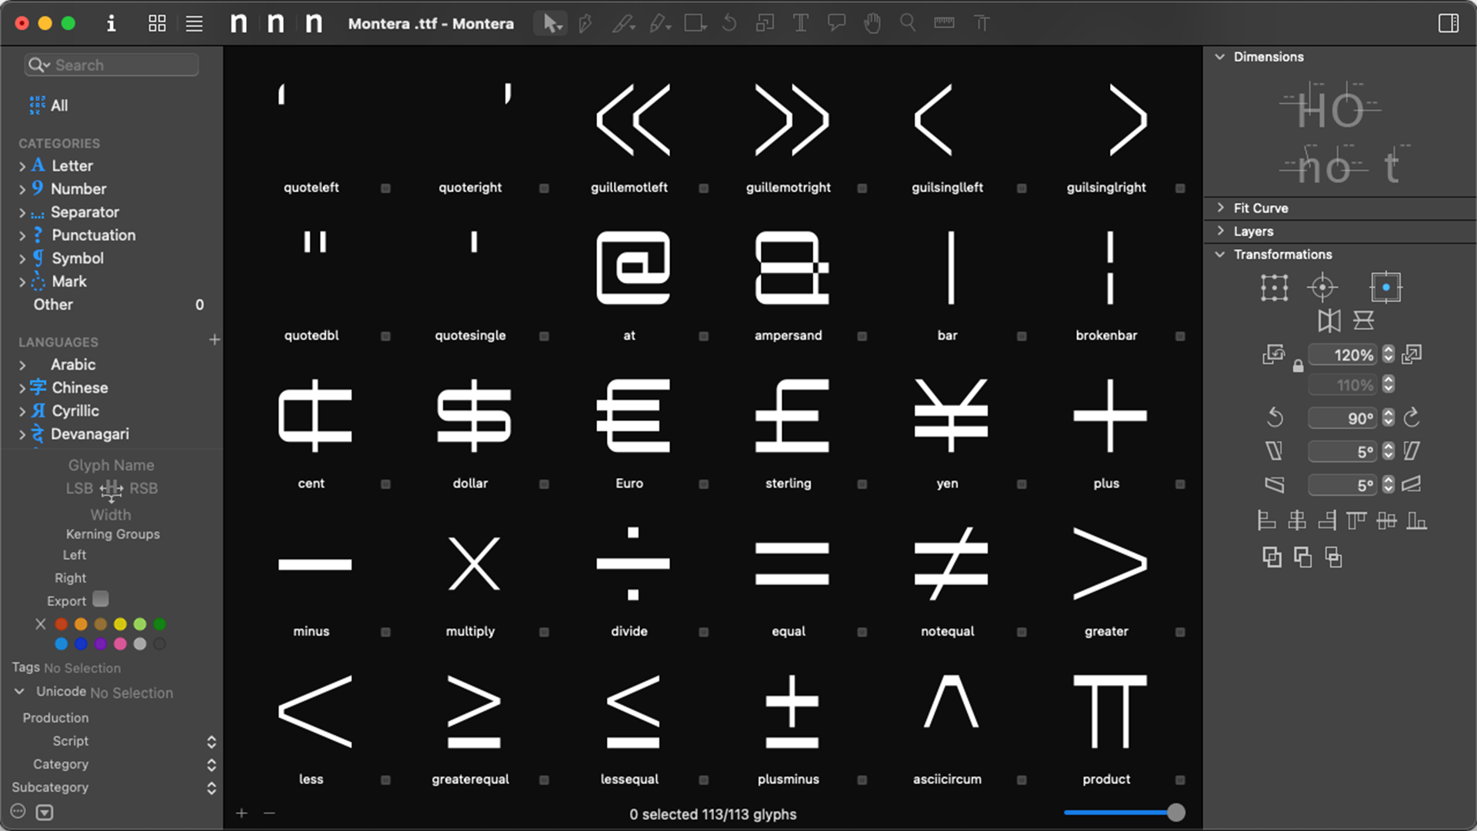Expand the Punctuation category
This screenshot has height=831, width=1477.
(x=22, y=236)
